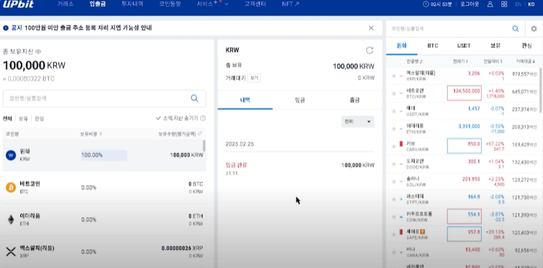Sort assets by 보유수량(평가금액) column
The width and height of the screenshot is (543, 268).
[x=180, y=134]
